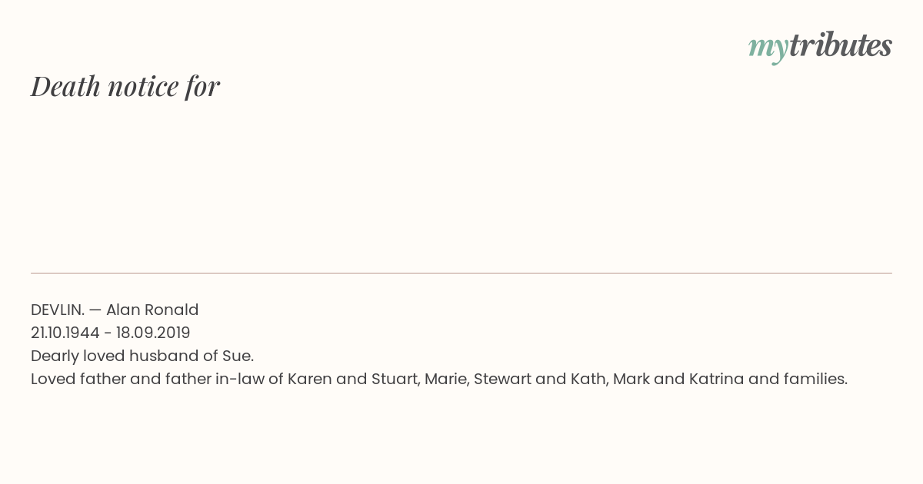Click the surname "DEVLIN." text
Viewport: 923px width, 484px height.
(58, 310)
